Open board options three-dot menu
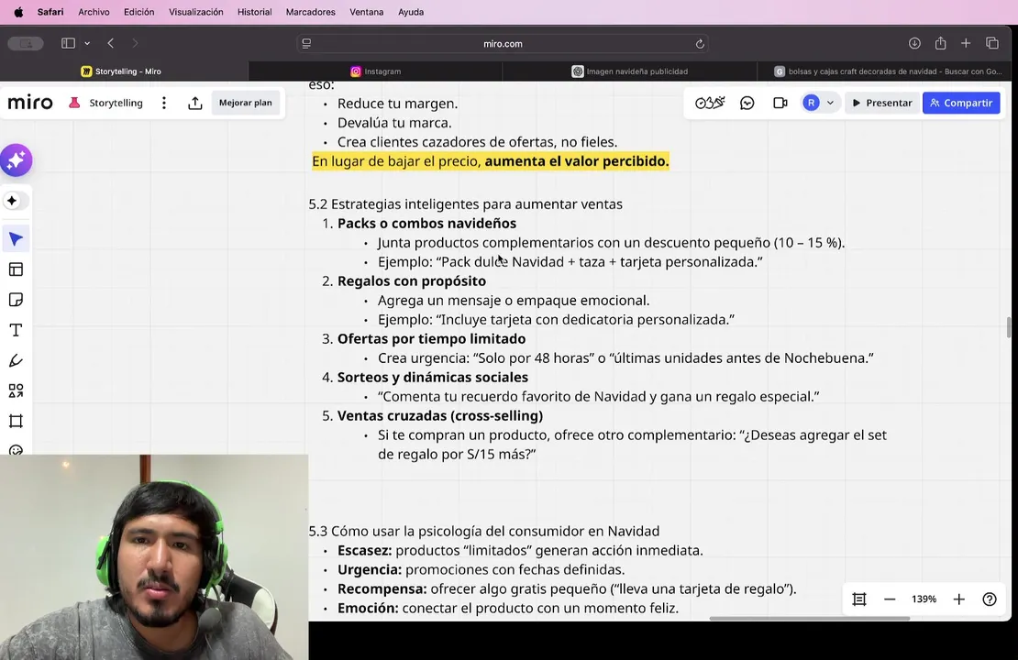Image resolution: width=1018 pixels, height=660 pixels. point(164,103)
